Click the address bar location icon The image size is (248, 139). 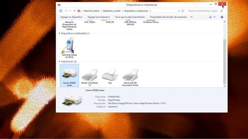[79, 11]
